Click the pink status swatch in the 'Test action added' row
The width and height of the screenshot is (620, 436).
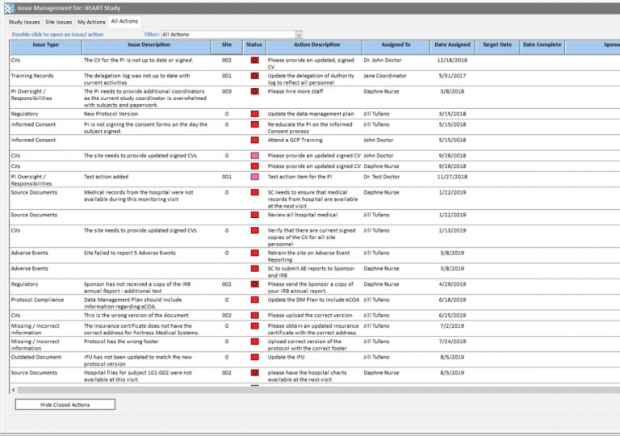254,176
